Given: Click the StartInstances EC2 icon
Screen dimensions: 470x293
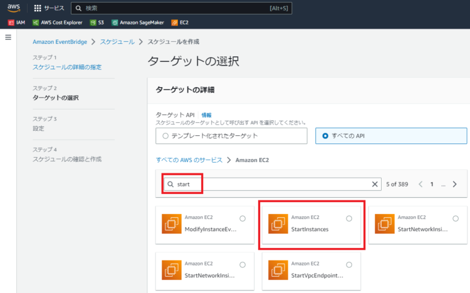Looking at the screenshot, I should [278, 224].
